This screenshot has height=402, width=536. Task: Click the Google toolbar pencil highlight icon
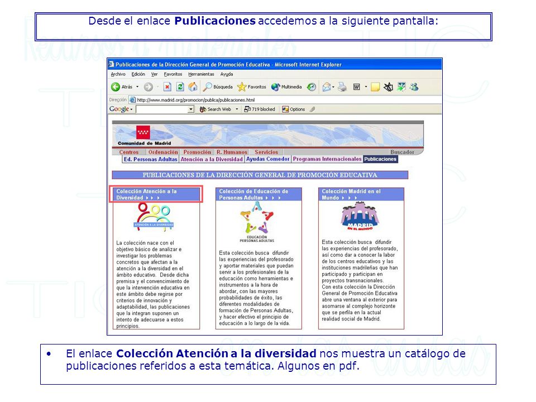313,109
